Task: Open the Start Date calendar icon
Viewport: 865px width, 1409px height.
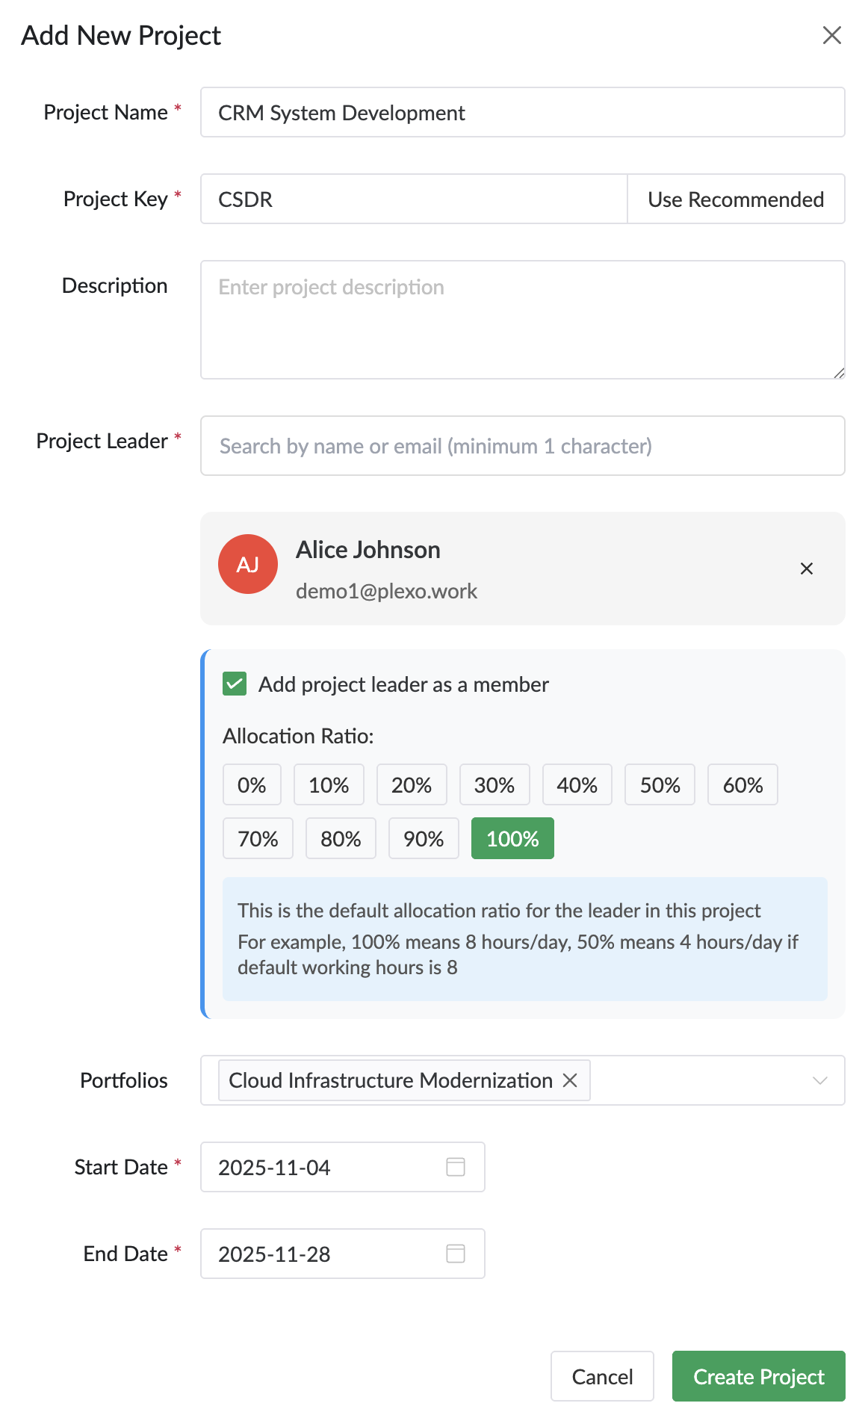Action: [x=456, y=1167]
